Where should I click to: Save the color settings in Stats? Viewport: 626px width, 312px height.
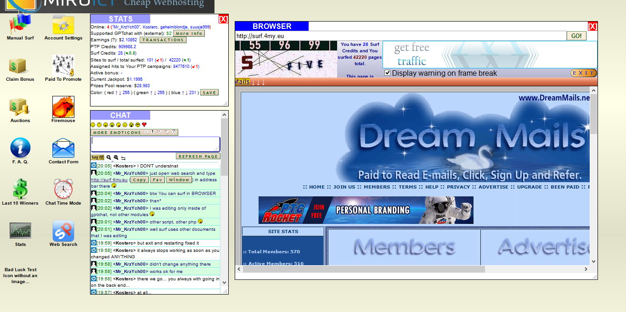pos(209,92)
